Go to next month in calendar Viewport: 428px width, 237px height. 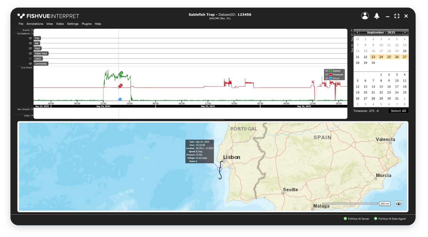405,33
